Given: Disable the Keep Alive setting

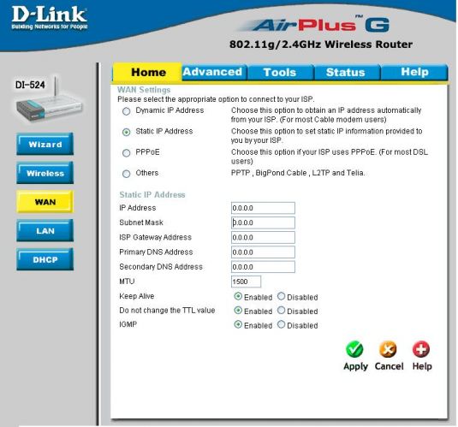Looking at the screenshot, I should (x=281, y=296).
